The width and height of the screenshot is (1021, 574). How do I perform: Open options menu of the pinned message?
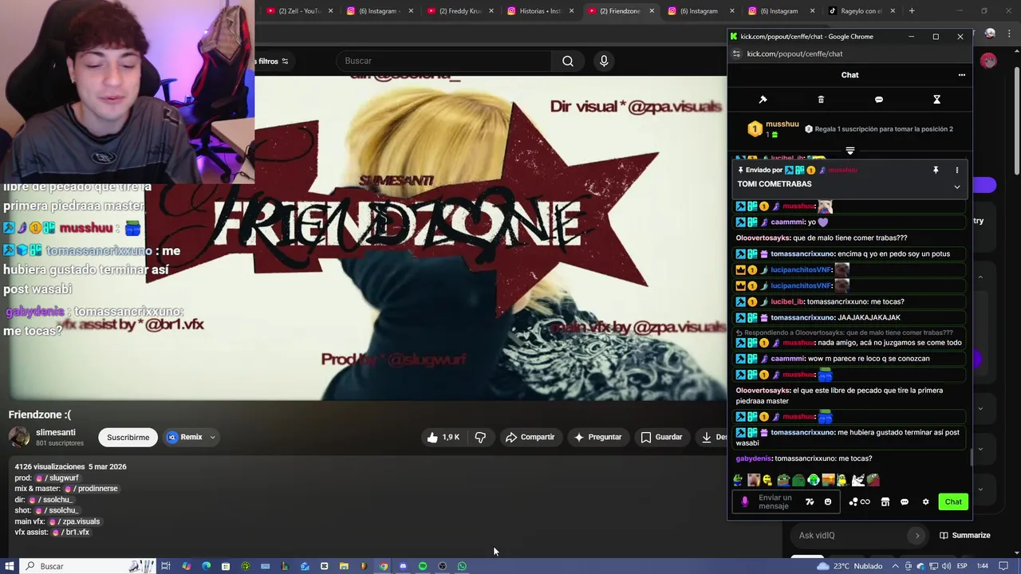(957, 170)
